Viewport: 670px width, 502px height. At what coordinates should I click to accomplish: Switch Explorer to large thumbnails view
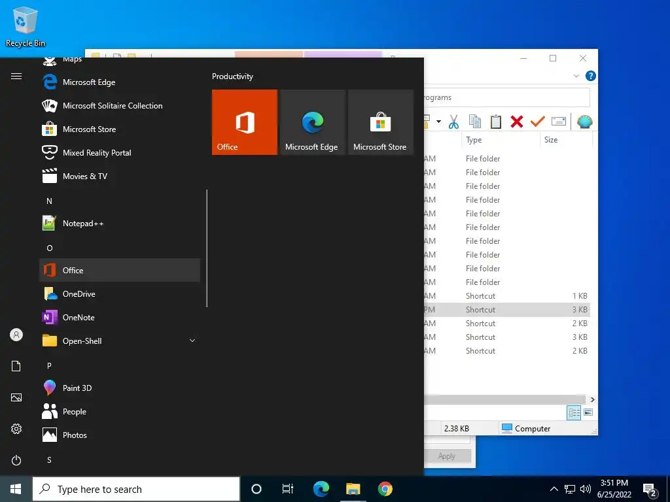588,412
